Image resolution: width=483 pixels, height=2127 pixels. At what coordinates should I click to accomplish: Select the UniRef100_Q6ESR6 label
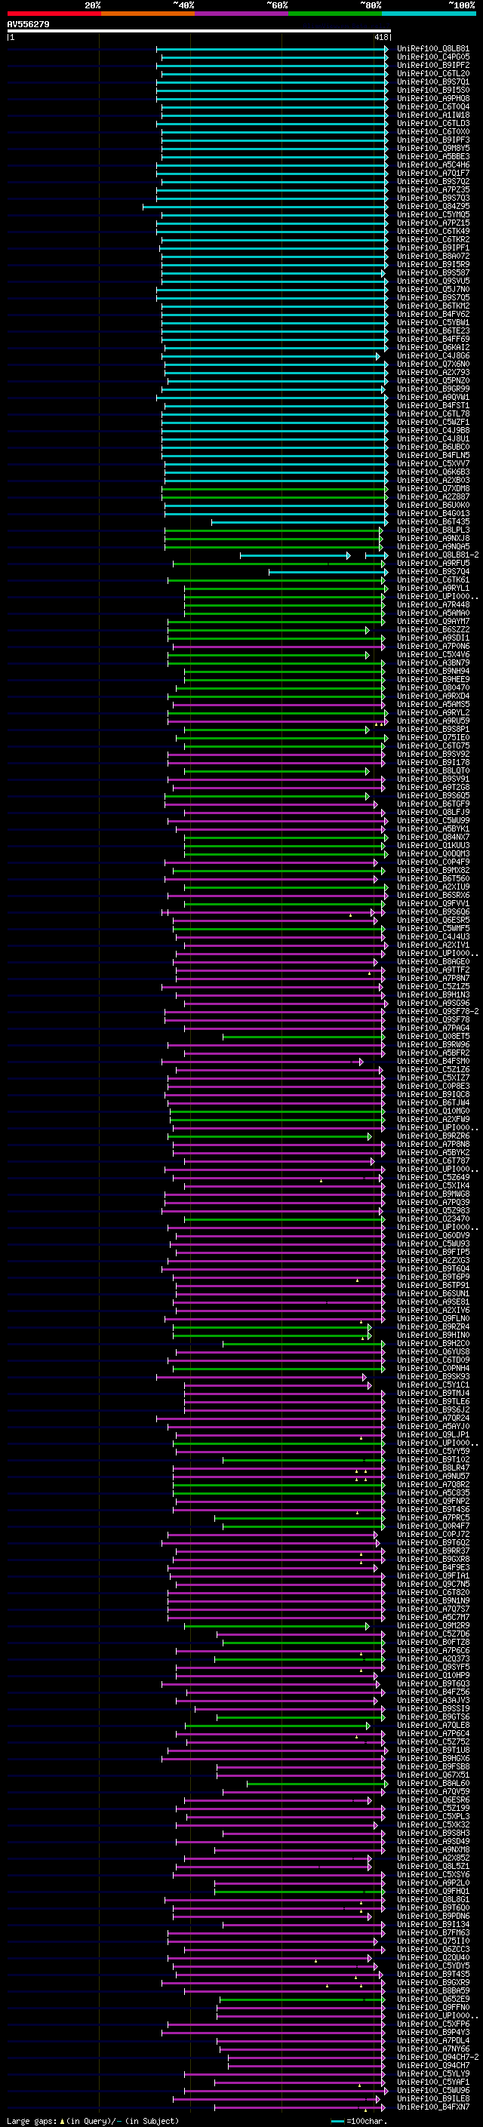click(x=433, y=1800)
